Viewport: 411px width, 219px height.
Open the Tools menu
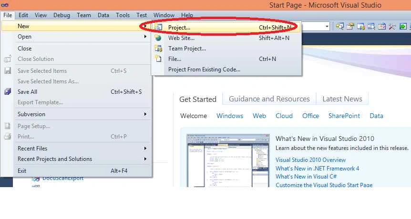[x=123, y=15]
